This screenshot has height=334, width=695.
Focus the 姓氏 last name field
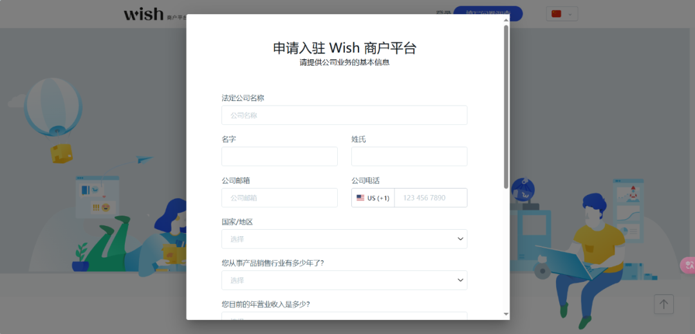click(x=409, y=156)
